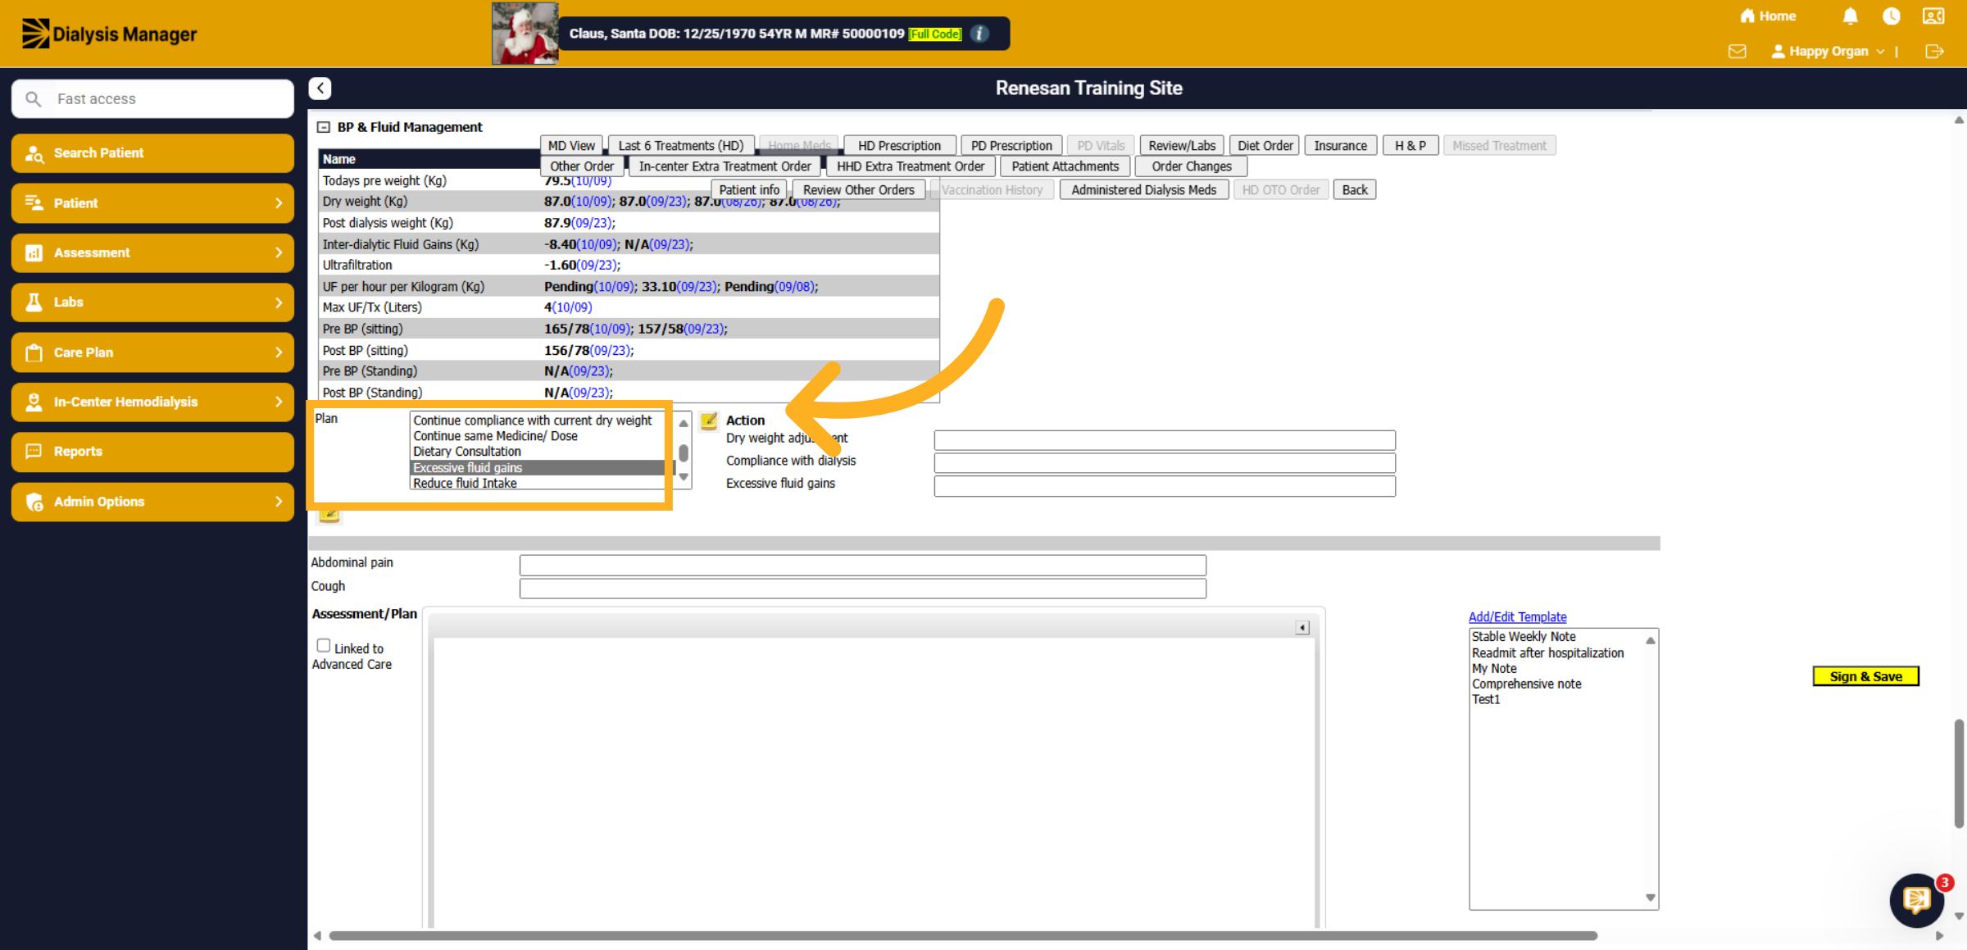Collapse BP & Fluid Management section
Image resolution: width=1967 pixels, height=950 pixels.
point(323,127)
